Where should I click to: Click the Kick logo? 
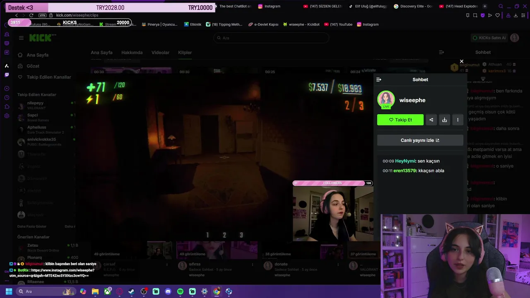[41, 38]
